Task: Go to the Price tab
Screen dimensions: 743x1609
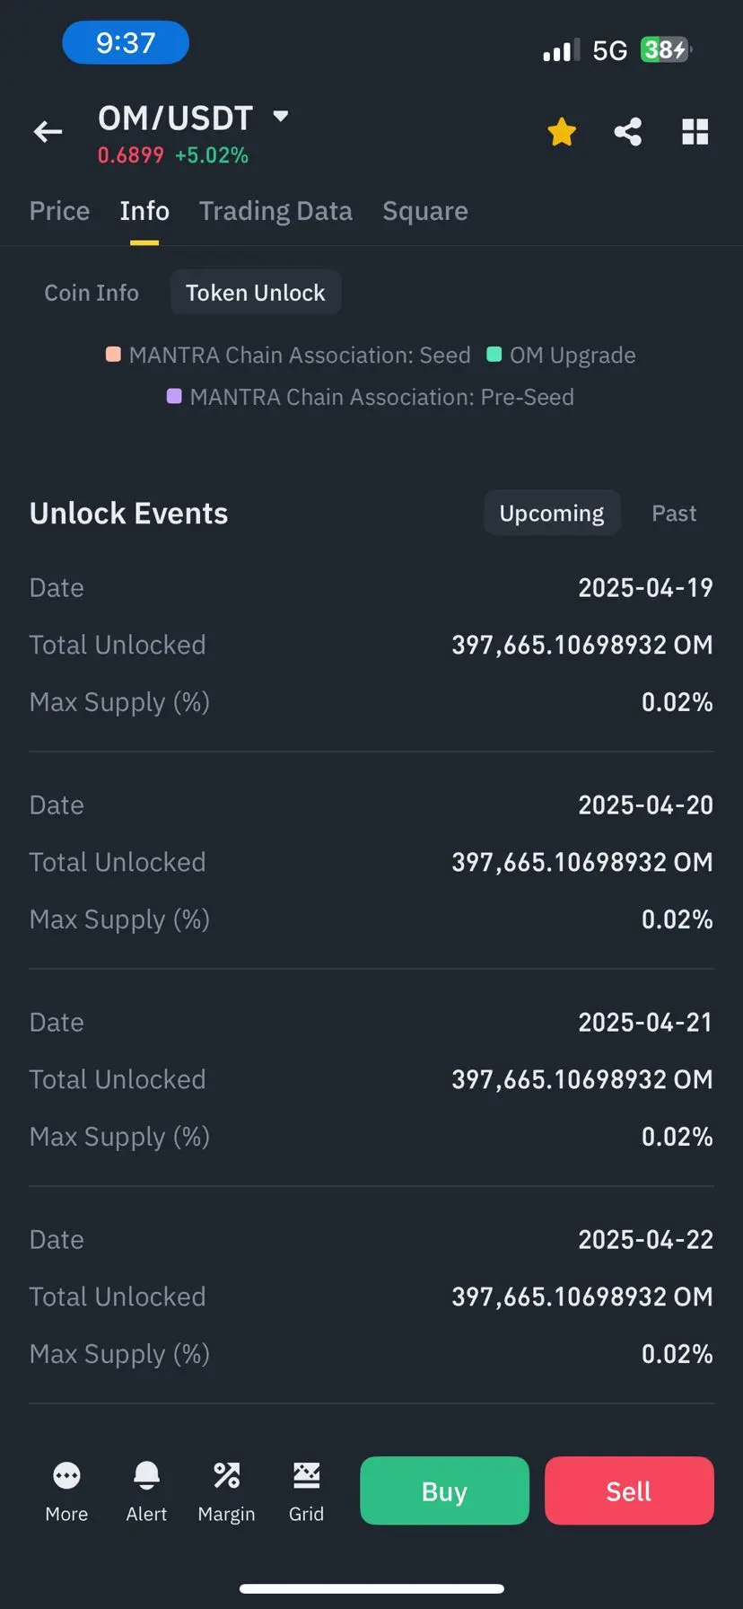Action: click(x=59, y=211)
